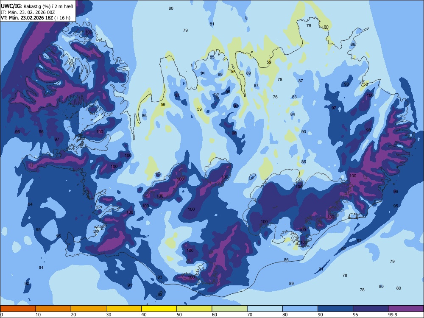Click the purple legend swatch above 99.9
This screenshot has width=424, height=318.
(406, 309)
